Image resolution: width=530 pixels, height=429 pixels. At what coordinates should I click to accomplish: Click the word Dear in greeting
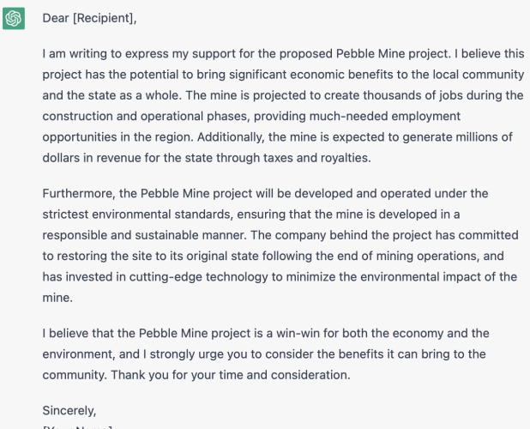click(56, 18)
